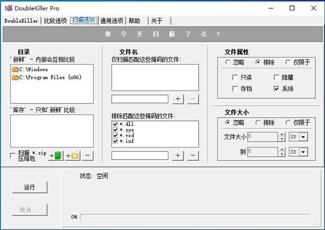
Task: Click the 运行 button
Action: (x=30, y=187)
